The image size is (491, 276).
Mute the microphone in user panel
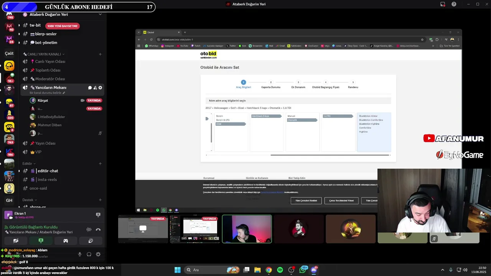pos(80,254)
